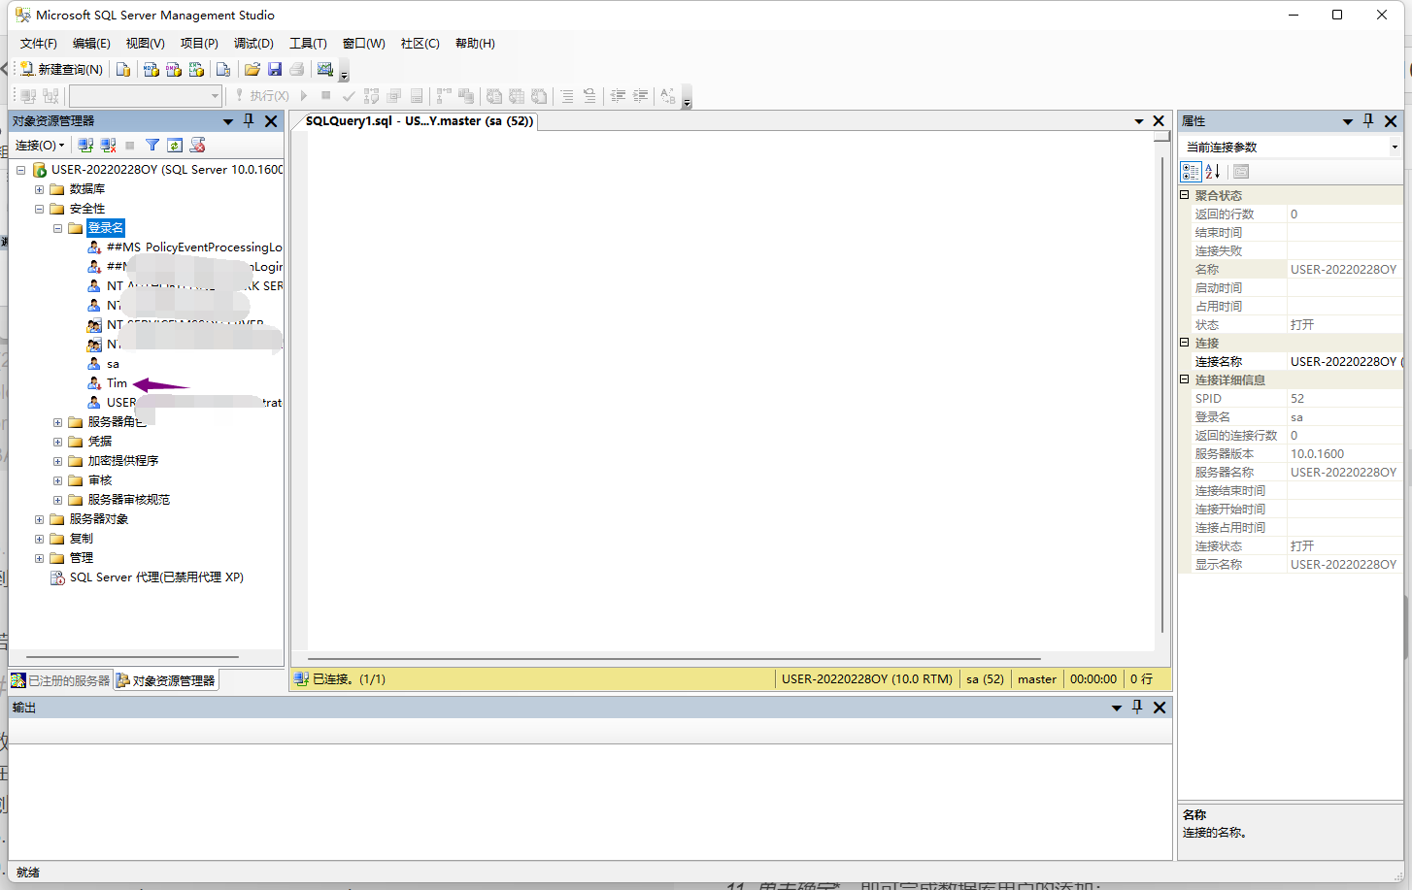The width and height of the screenshot is (1412, 890).
Task: Click the SQL Server Compact Query icon
Action: click(x=223, y=69)
